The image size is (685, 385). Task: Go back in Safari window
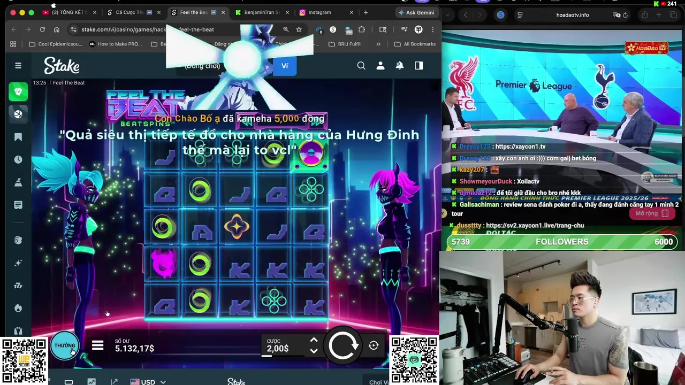pos(466,15)
